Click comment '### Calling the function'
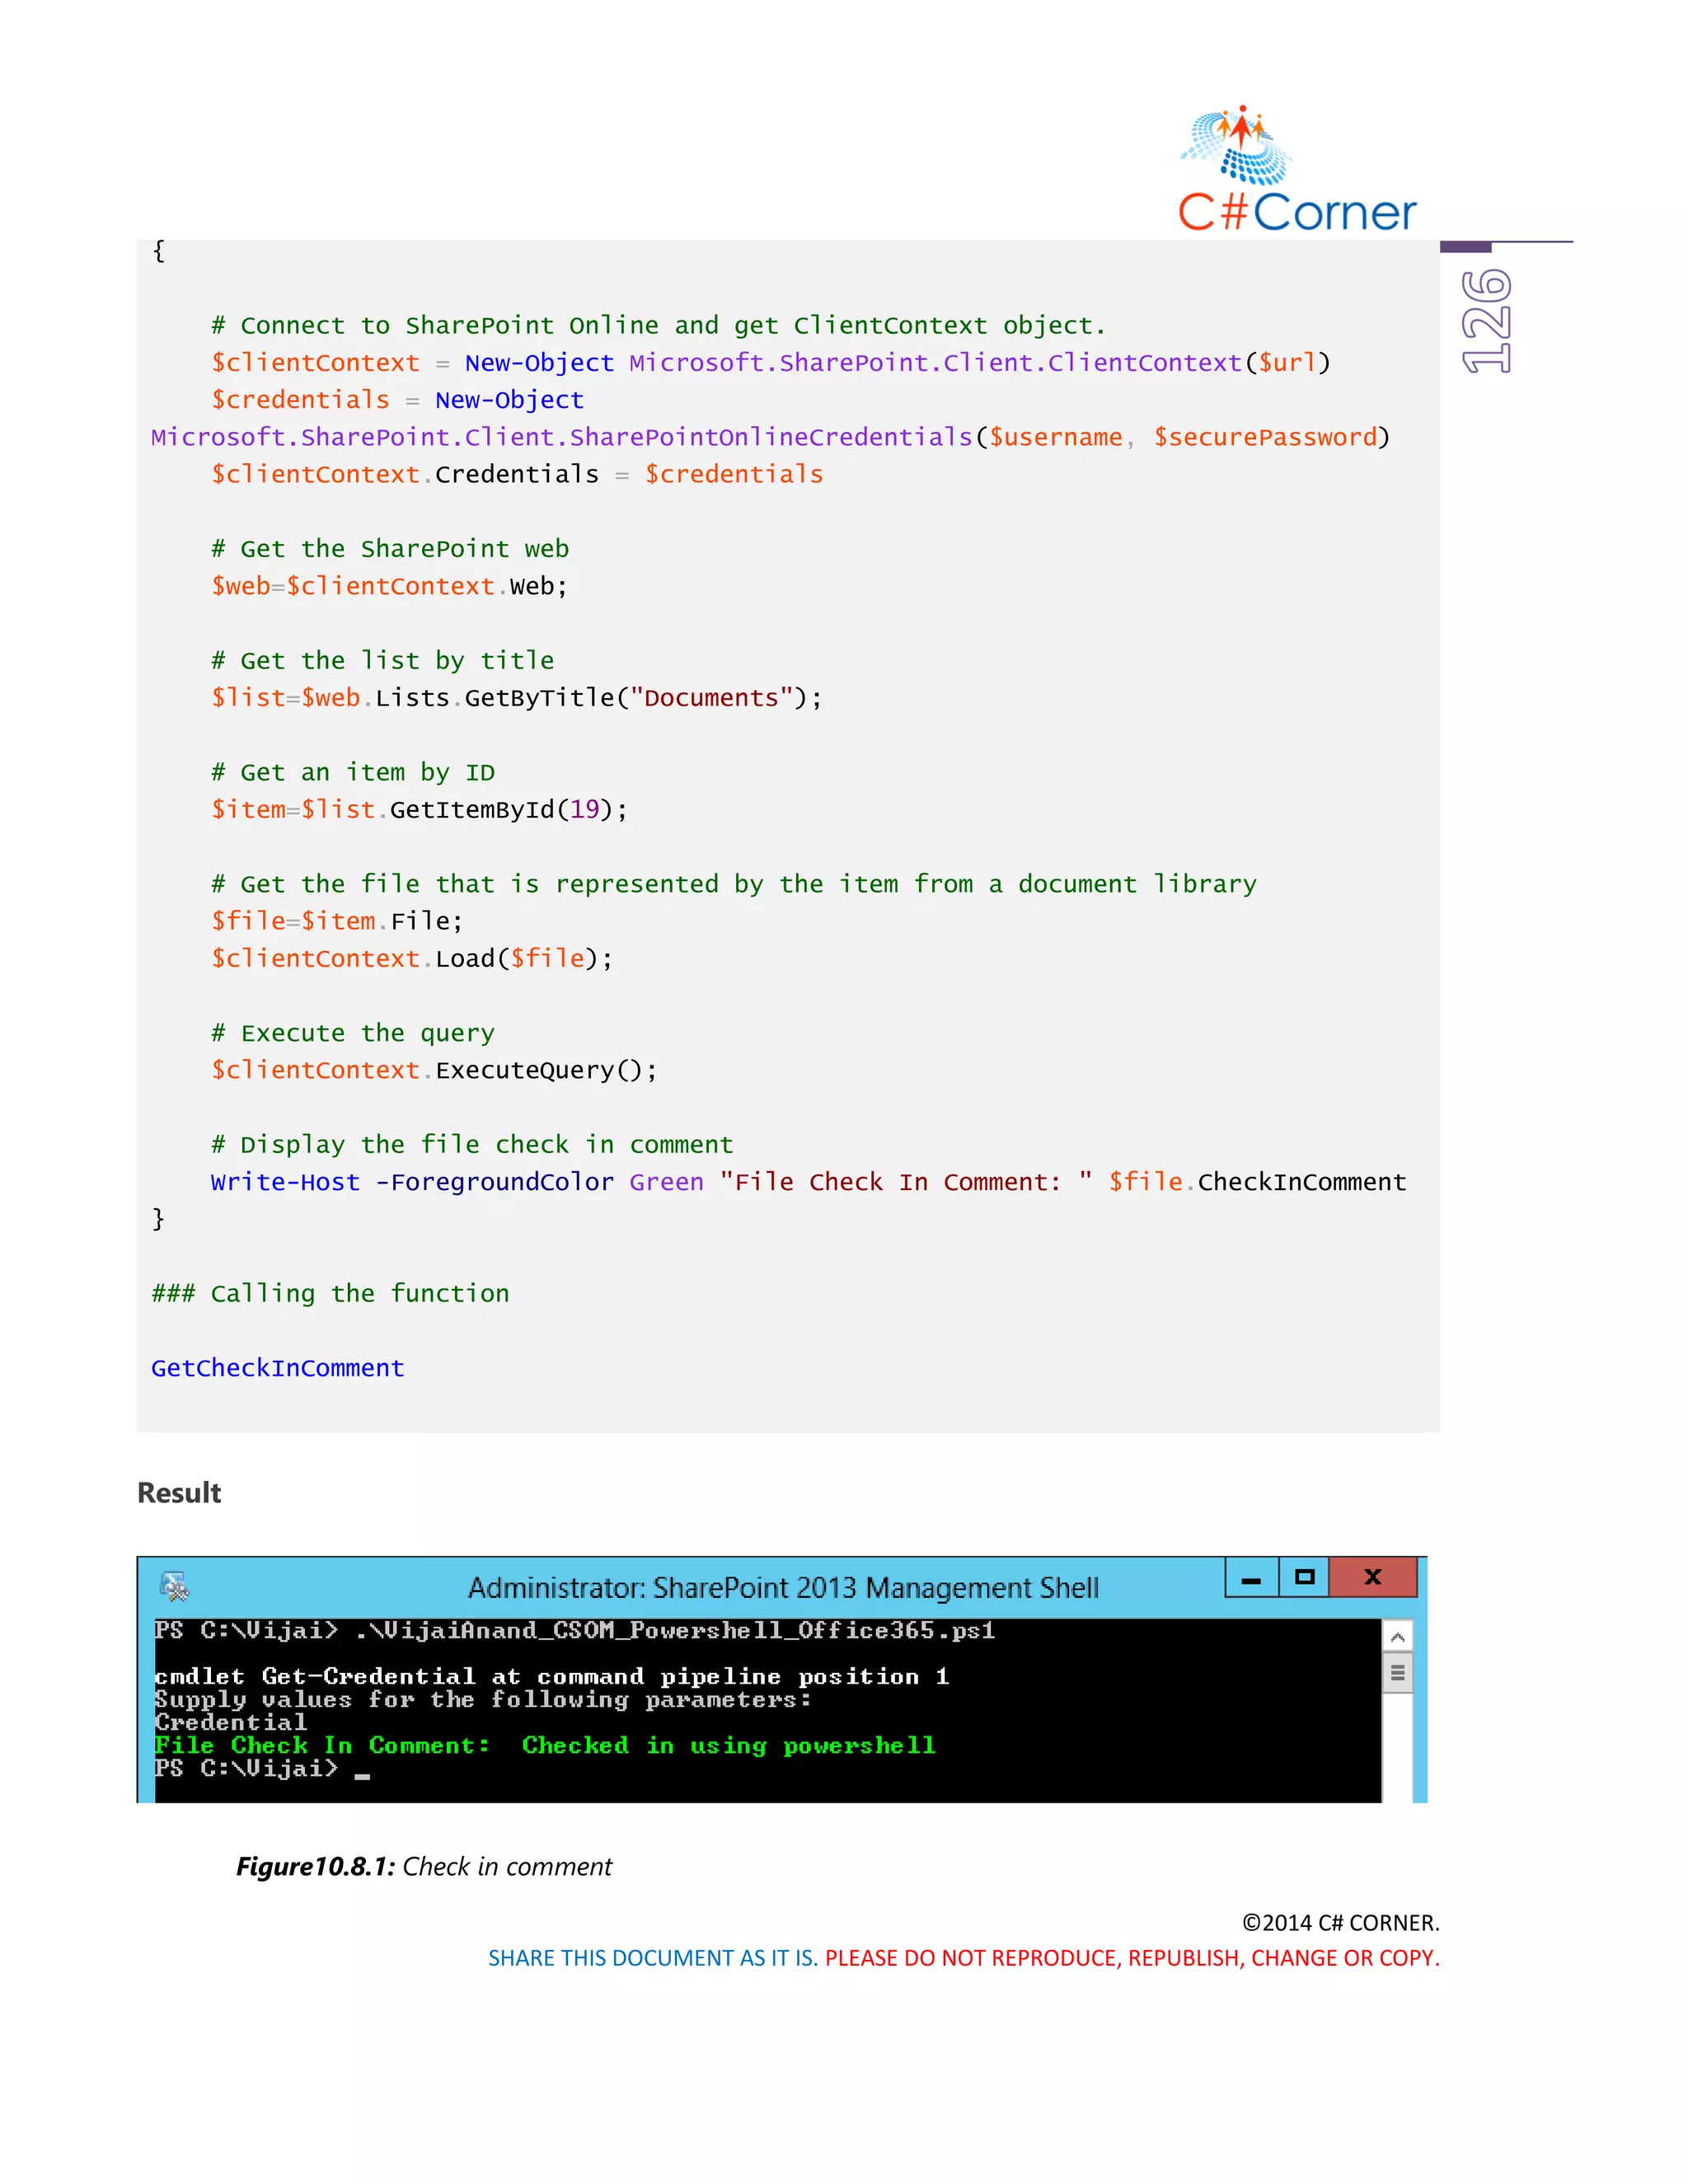Screen dimensions: 1688x2184 330,1294
